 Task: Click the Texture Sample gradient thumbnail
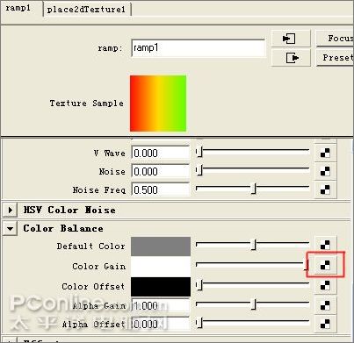pos(158,104)
